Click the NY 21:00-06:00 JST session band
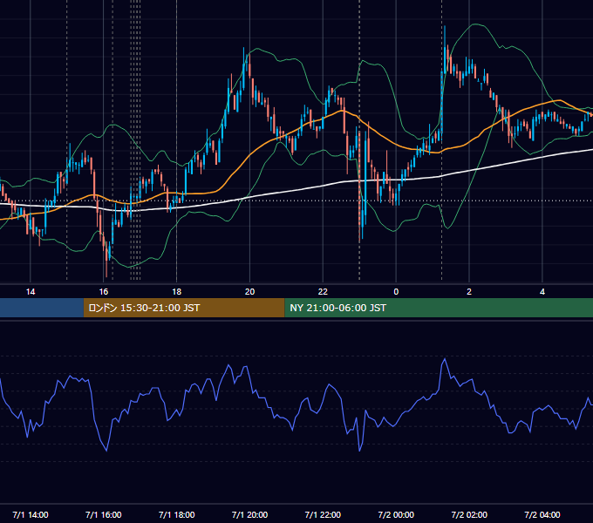Image resolution: width=593 pixels, height=523 pixels. pos(439,308)
